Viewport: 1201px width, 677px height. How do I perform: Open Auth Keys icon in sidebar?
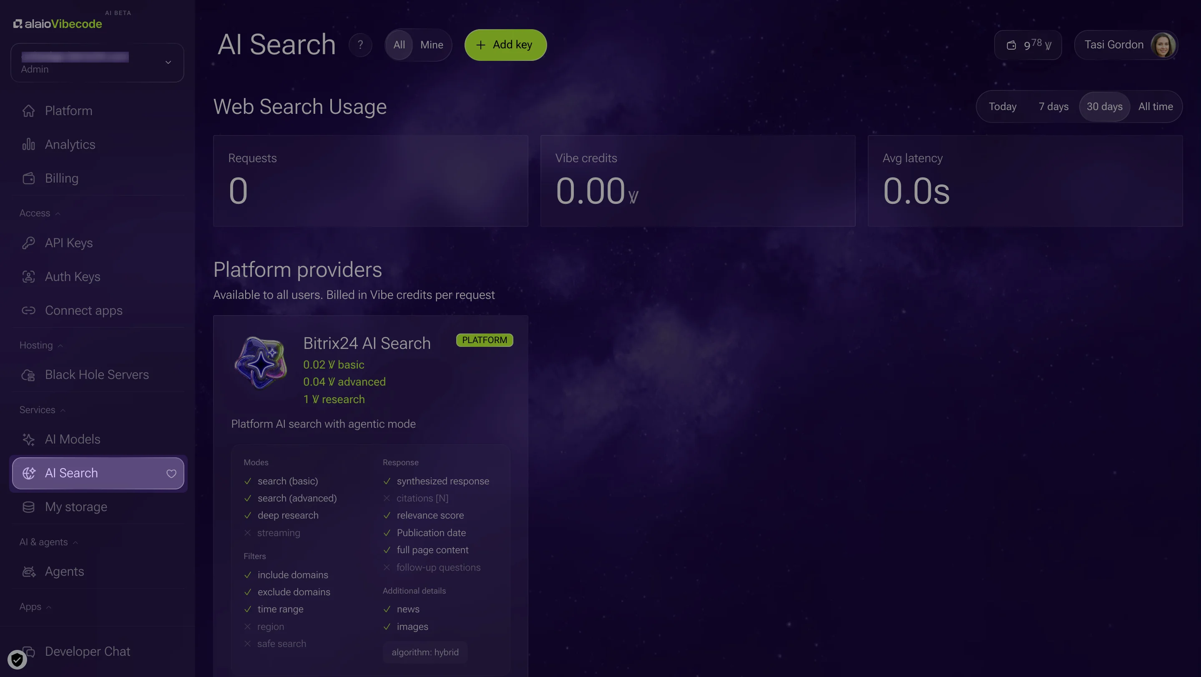pyautogui.click(x=28, y=277)
